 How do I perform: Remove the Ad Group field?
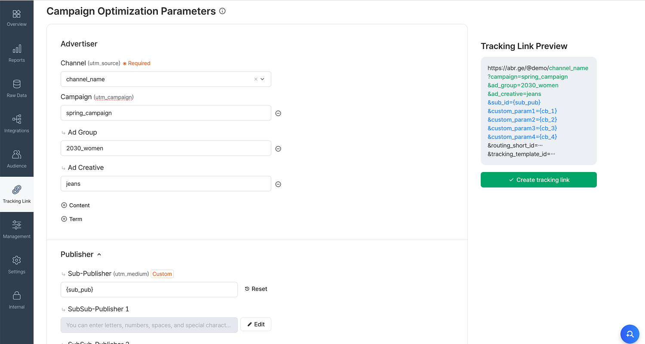(278, 149)
